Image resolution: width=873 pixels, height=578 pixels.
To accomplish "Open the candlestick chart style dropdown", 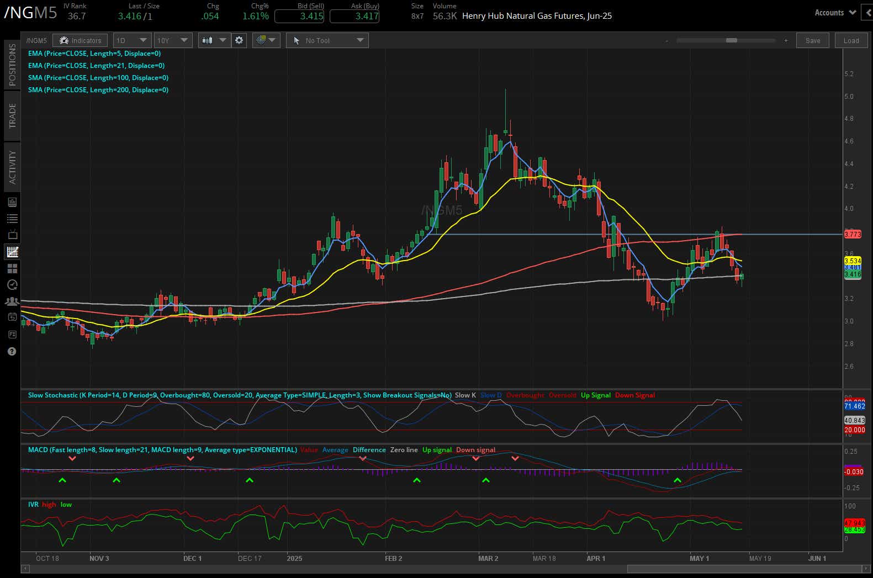I will point(214,40).
